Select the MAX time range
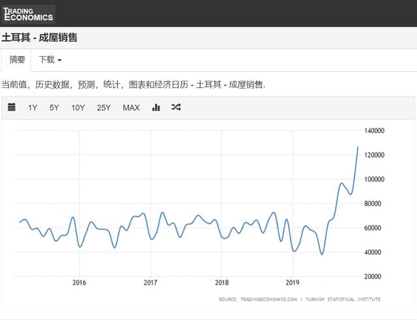417x320 pixels. click(x=131, y=108)
